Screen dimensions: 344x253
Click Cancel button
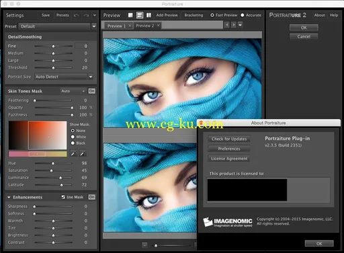pyautogui.click(x=304, y=36)
